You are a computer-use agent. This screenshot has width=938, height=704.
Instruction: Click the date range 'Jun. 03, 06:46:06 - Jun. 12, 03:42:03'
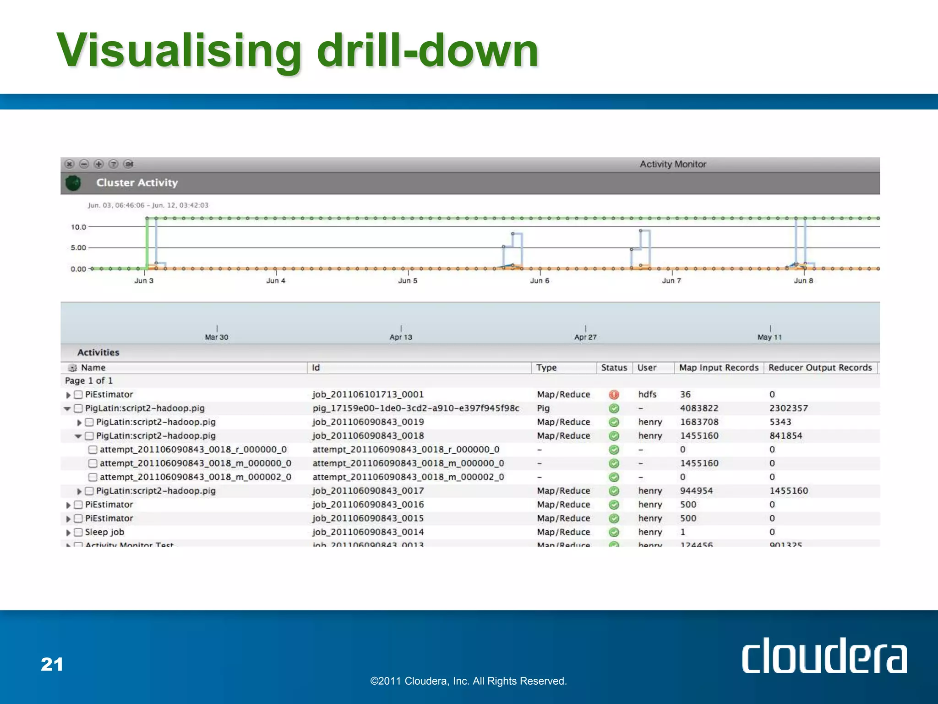tap(148, 205)
